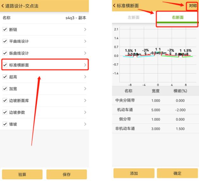Expand the 边坡参数 chevron arrow
199x181 pixels.
pyautogui.click(x=85, y=112)
